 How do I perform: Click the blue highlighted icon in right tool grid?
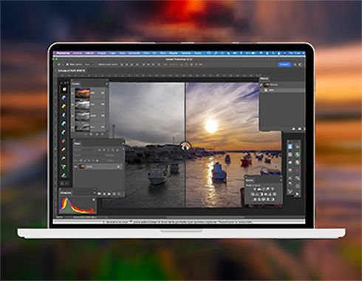(290, 147)
